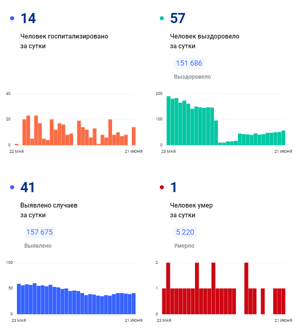Click the 'Выздоровело' label under the badge
Screen dimensions: 303x334
coord(192,77)
